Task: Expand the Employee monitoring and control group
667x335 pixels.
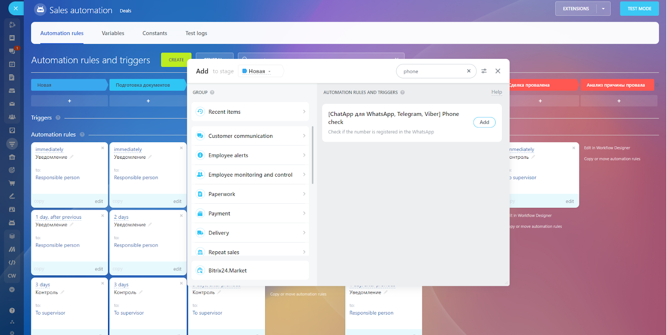Action: 250,175
